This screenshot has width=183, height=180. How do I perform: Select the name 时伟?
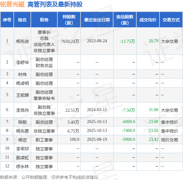pyautogui.click(x=22, y=74)
